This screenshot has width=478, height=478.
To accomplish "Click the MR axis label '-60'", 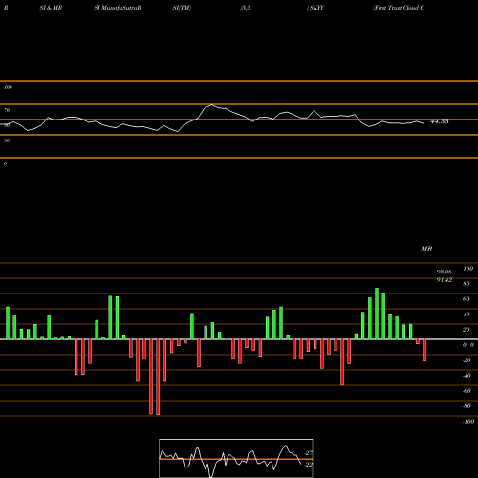I will tap(467, 391).
